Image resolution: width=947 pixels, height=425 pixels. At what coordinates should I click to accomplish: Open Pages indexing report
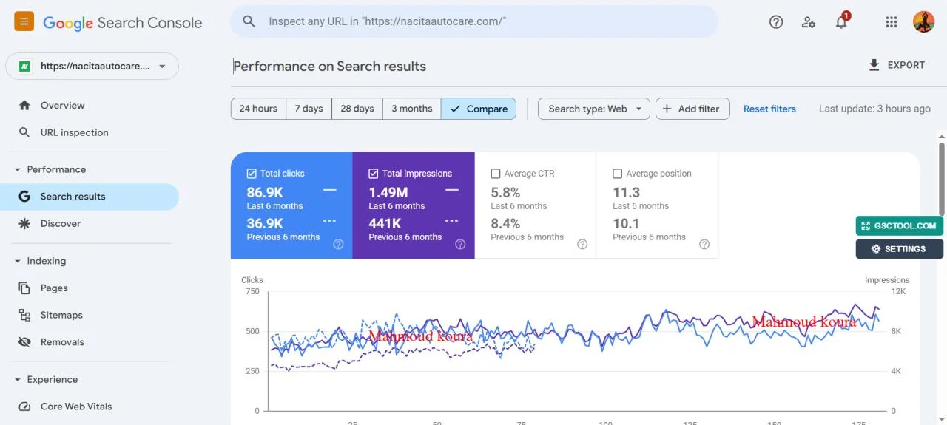coord(89,288)
